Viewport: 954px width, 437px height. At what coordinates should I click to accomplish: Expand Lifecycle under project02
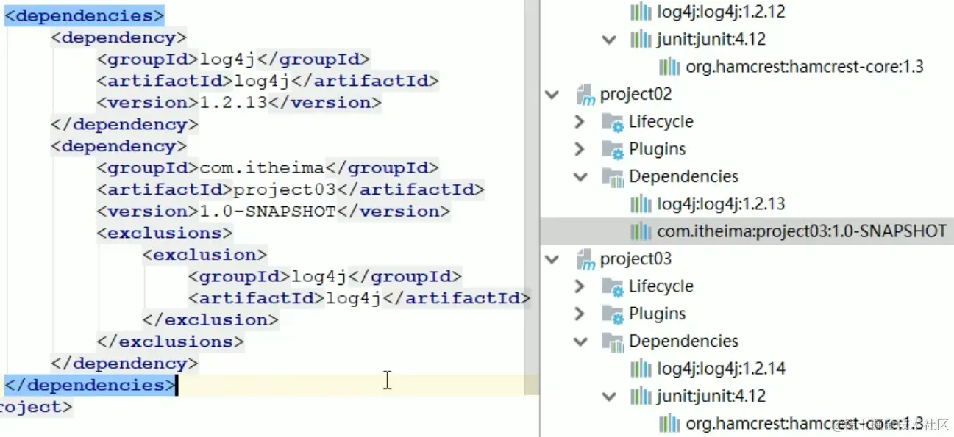[x=580, y=122]
